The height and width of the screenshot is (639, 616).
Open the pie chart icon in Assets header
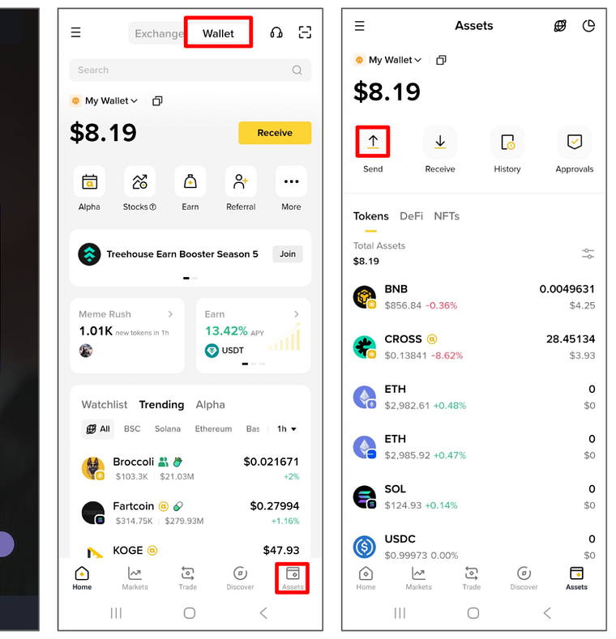click(x=588, y=26)
